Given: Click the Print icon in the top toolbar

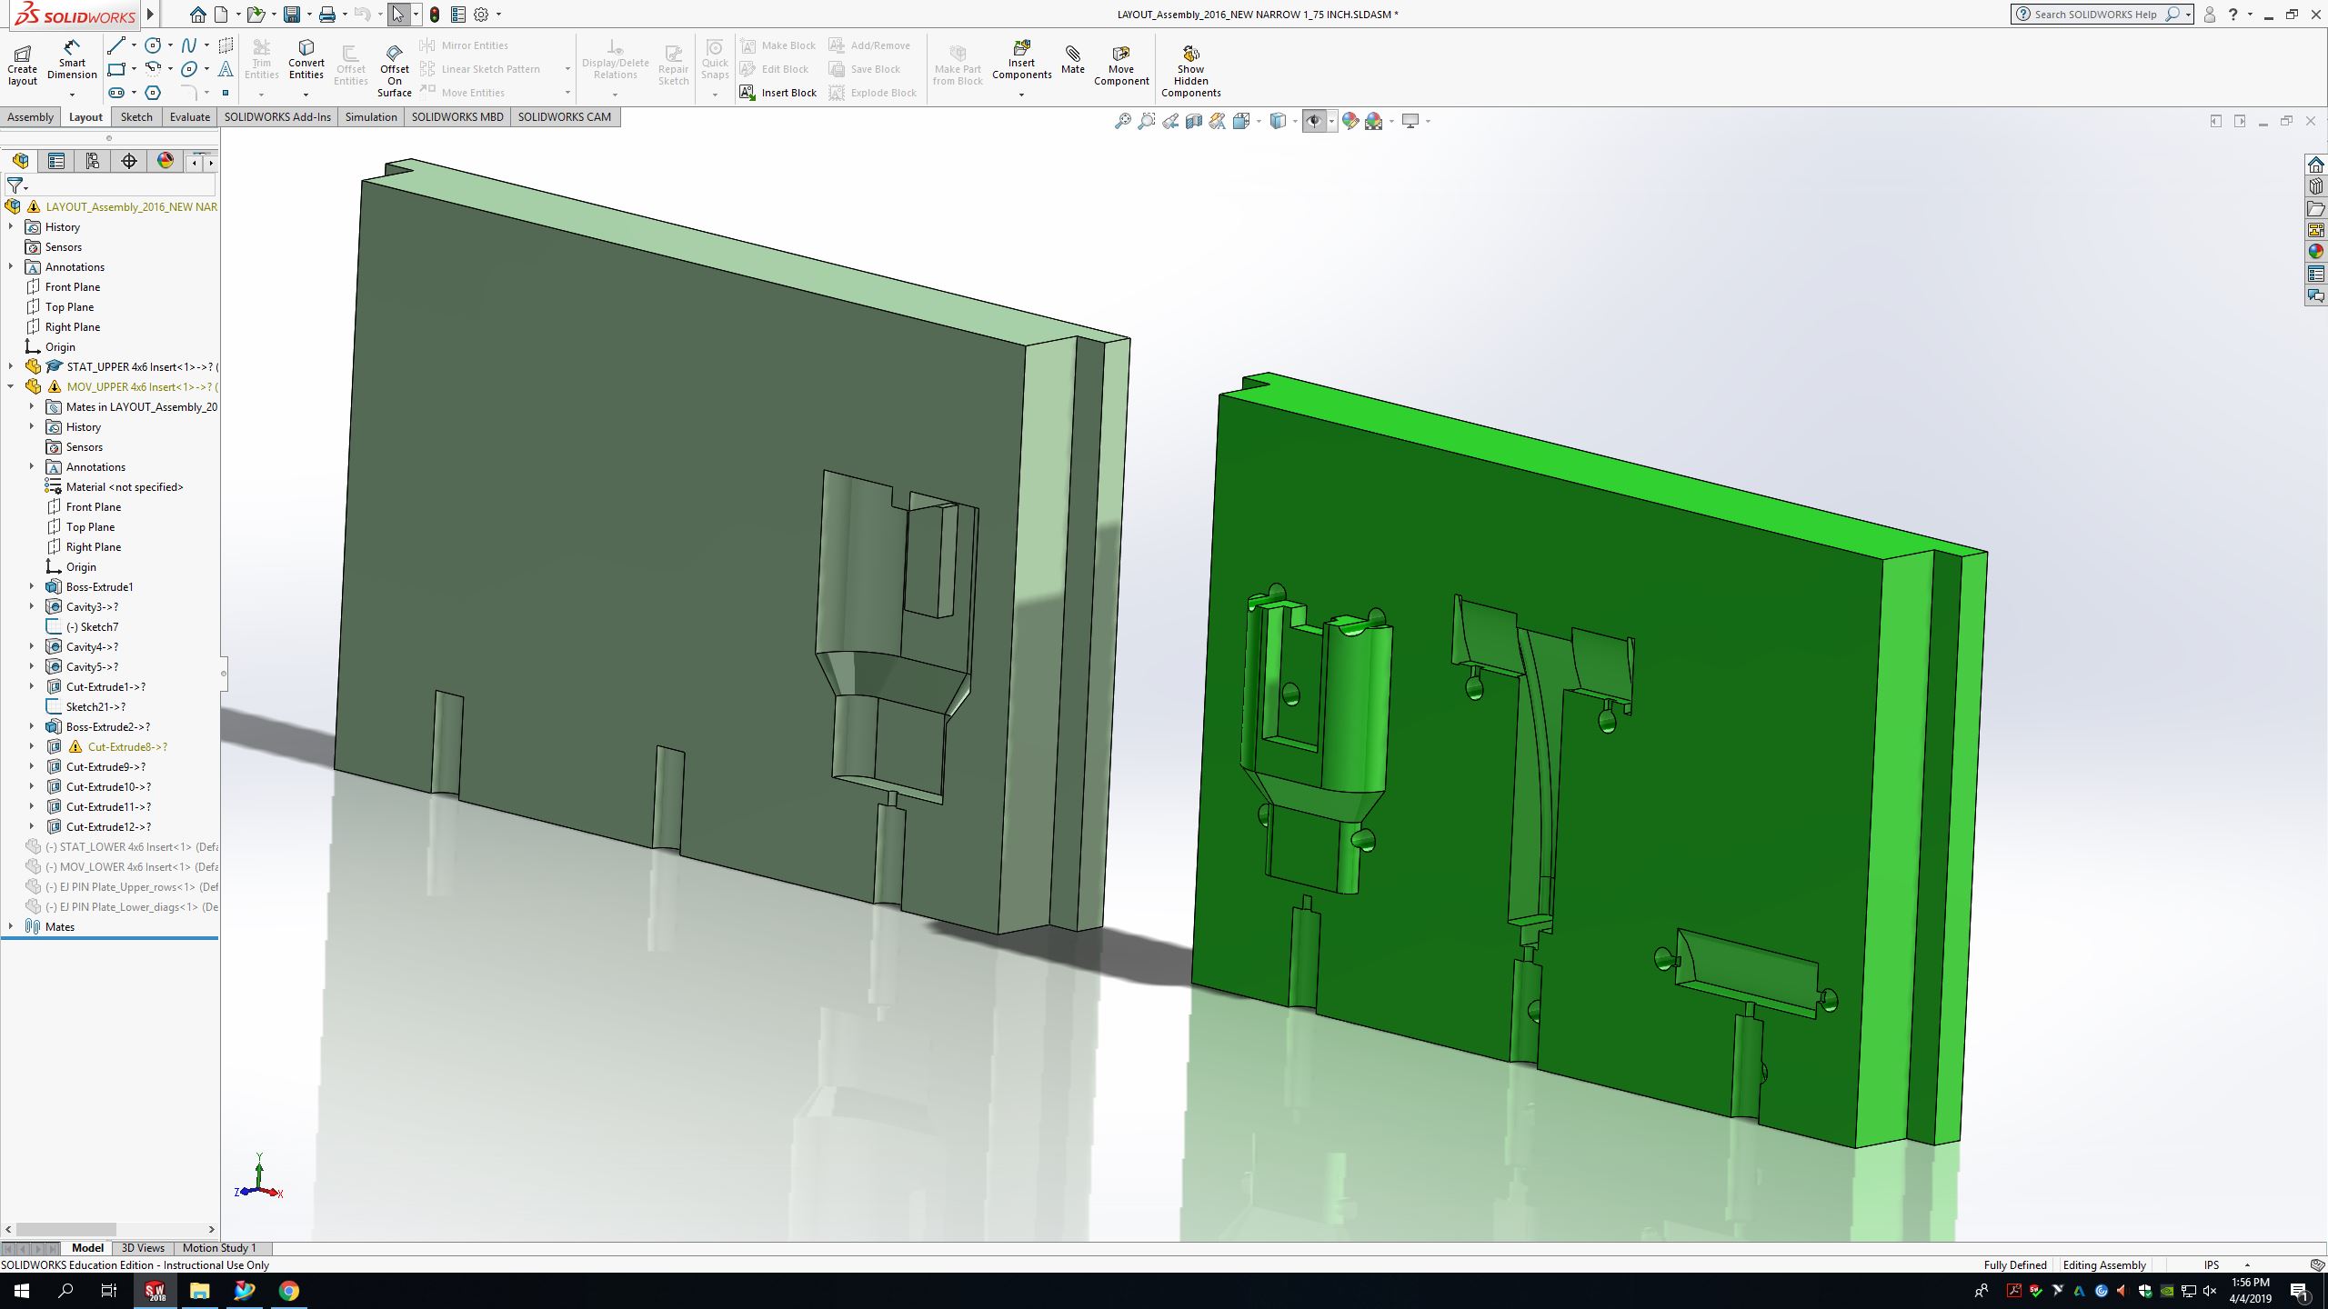Looking at the screenshot, I should [327, 14].
